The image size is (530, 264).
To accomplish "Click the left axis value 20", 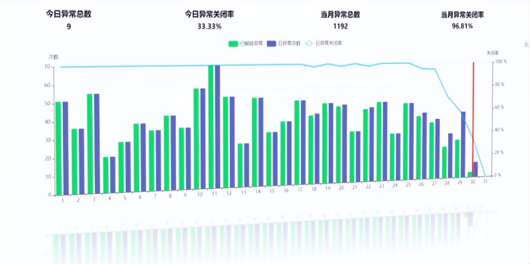I will point(47,158).
